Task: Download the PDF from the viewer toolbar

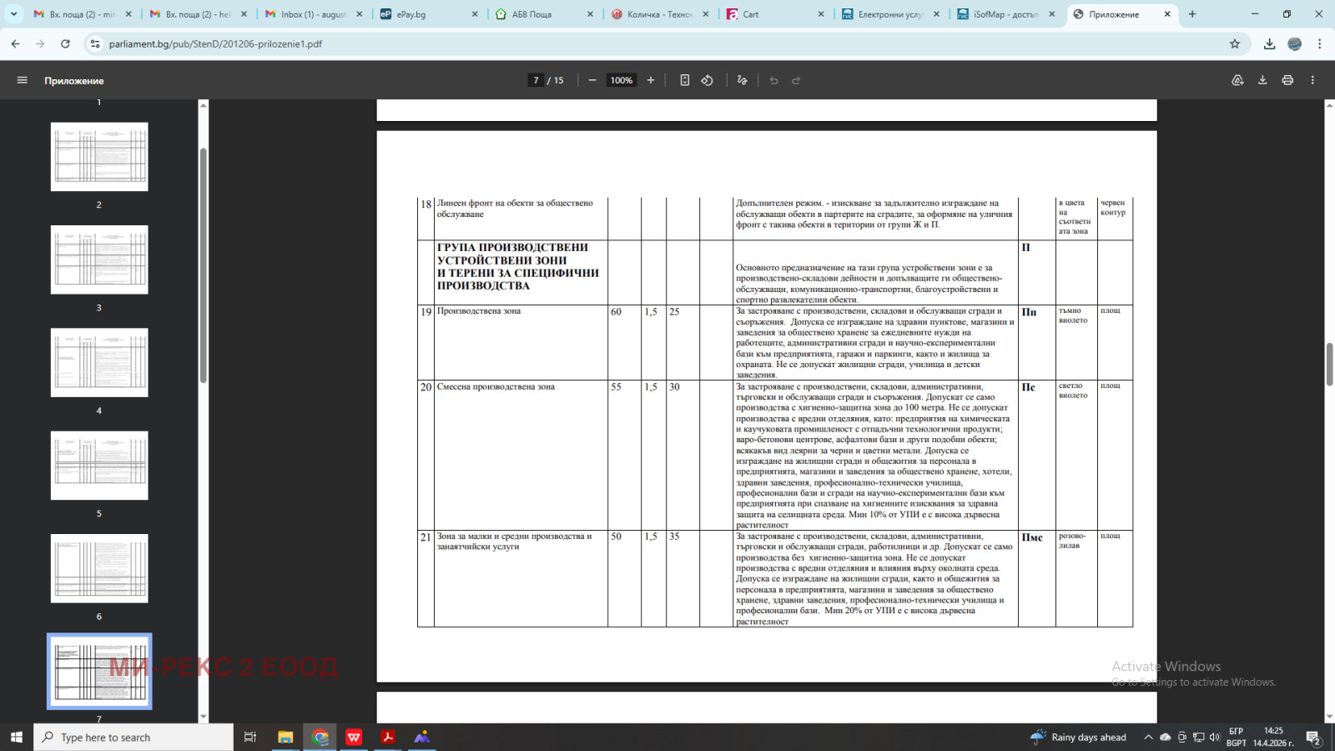Action: click(x=1262, y=80)
